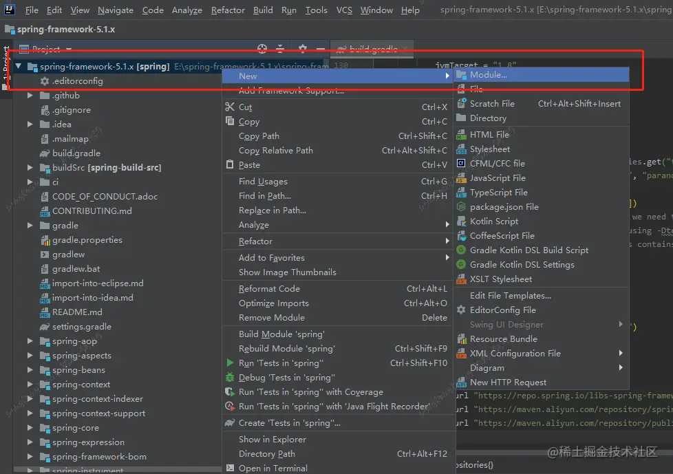The height and width of the screenshot is (474, 673).
Task: Click the vertical Project tool window tab
Action: pyautogui.click(x=6, y=63)
